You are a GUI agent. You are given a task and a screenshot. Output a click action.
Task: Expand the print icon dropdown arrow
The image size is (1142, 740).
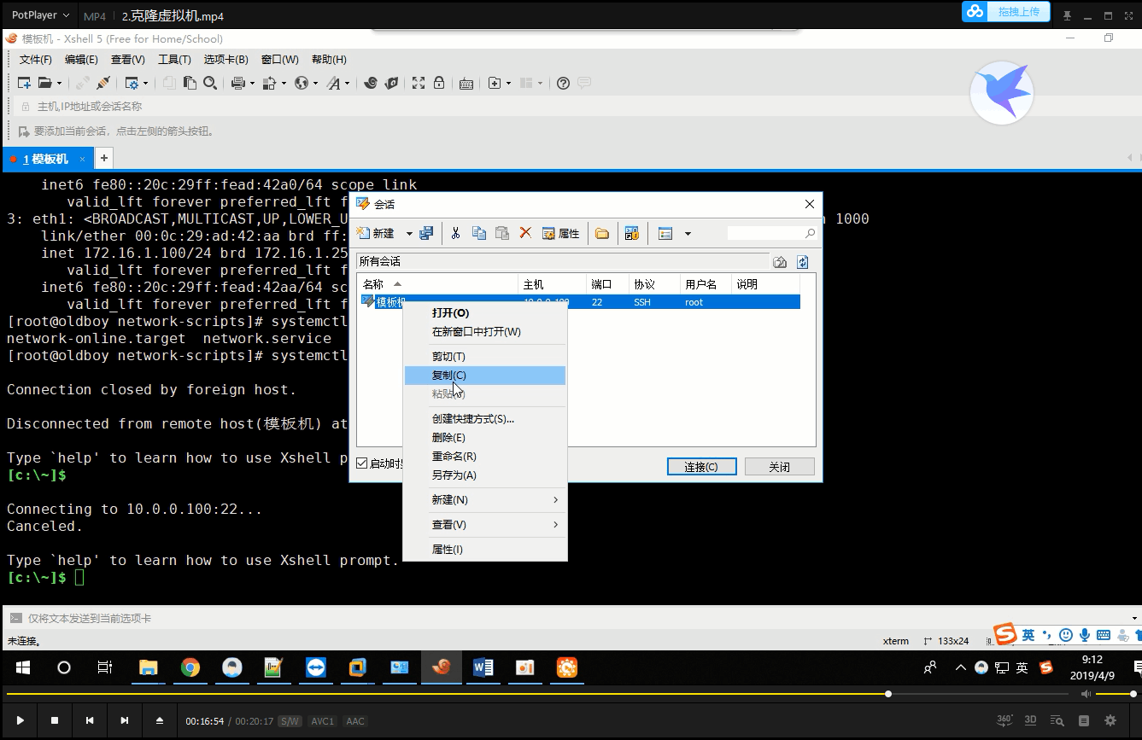251,83
